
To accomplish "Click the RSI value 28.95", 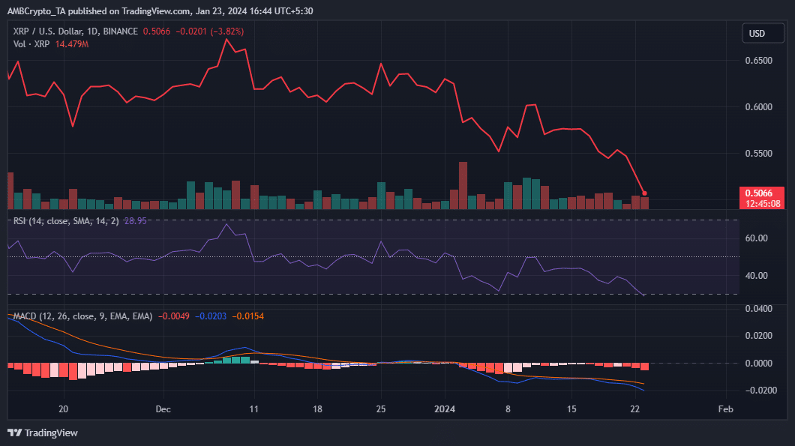I will pos(135,221).
